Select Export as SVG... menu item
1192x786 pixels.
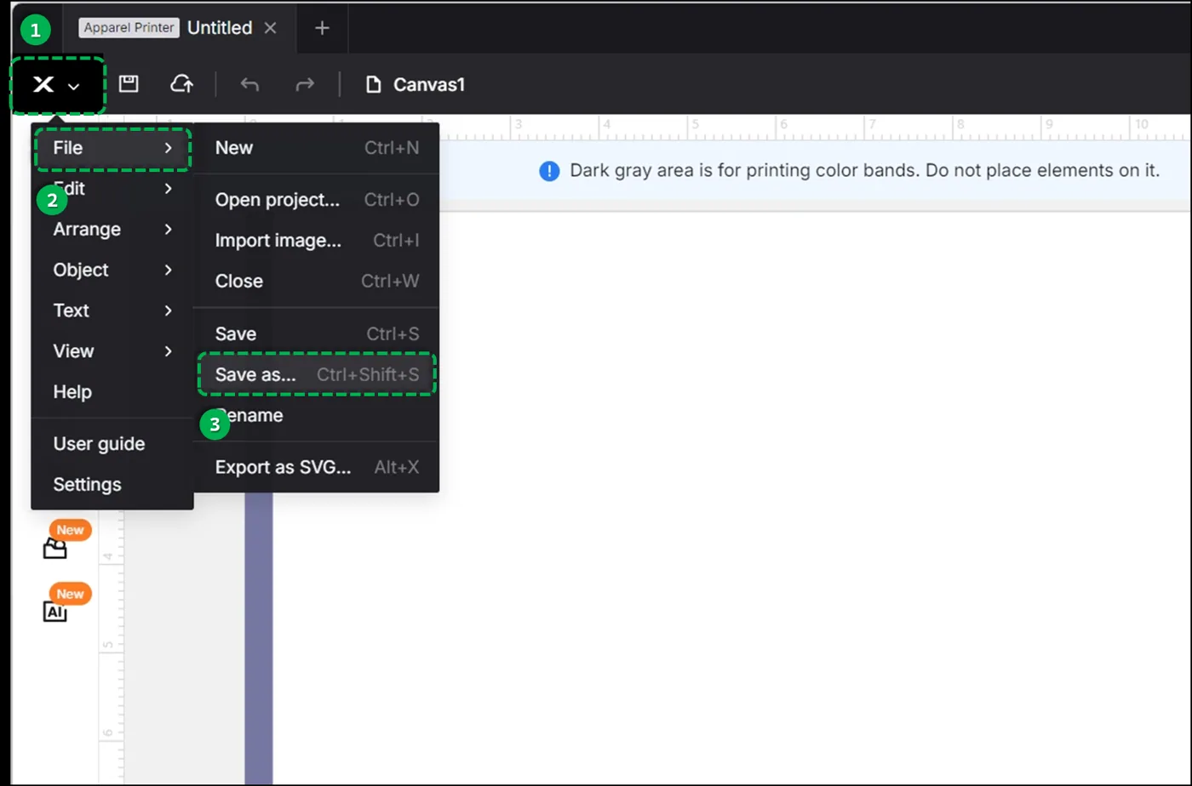[317, 467]
